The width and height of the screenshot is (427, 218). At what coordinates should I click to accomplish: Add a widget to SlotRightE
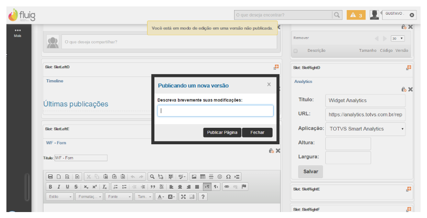[x=409, y=189]
